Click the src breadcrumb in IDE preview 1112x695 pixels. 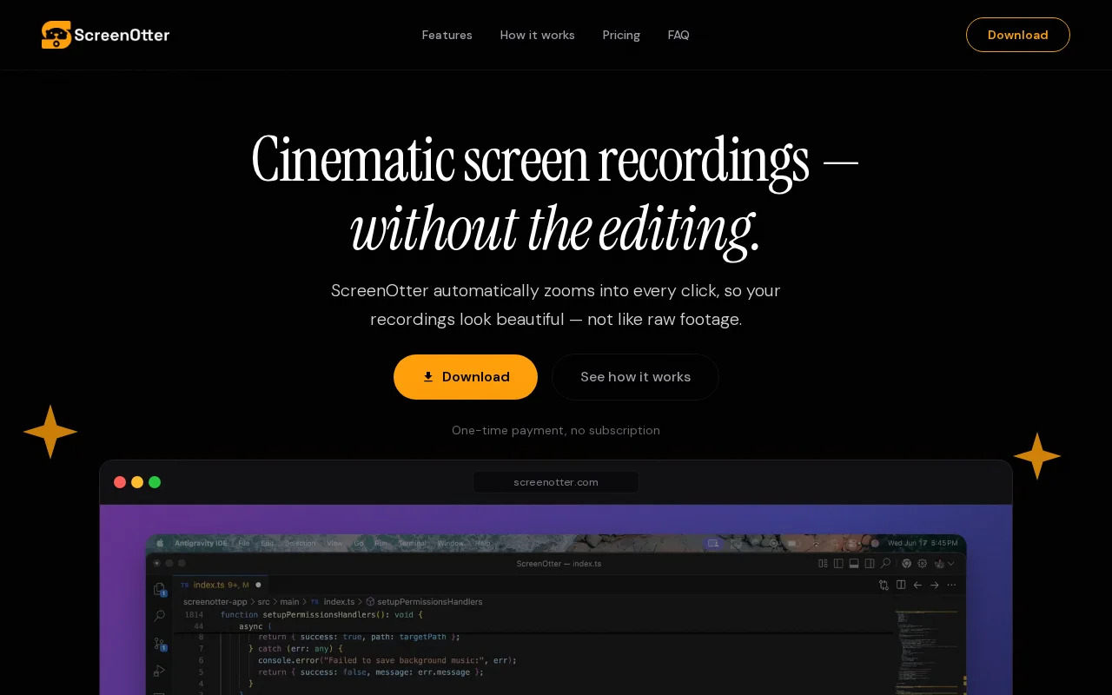click(264, 601)
